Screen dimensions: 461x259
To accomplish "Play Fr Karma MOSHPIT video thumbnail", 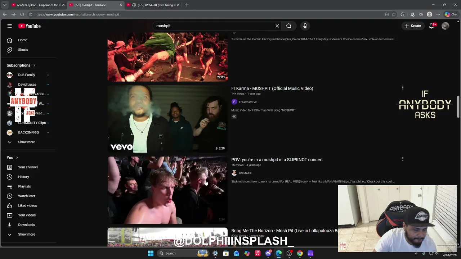I will [167, 119].
